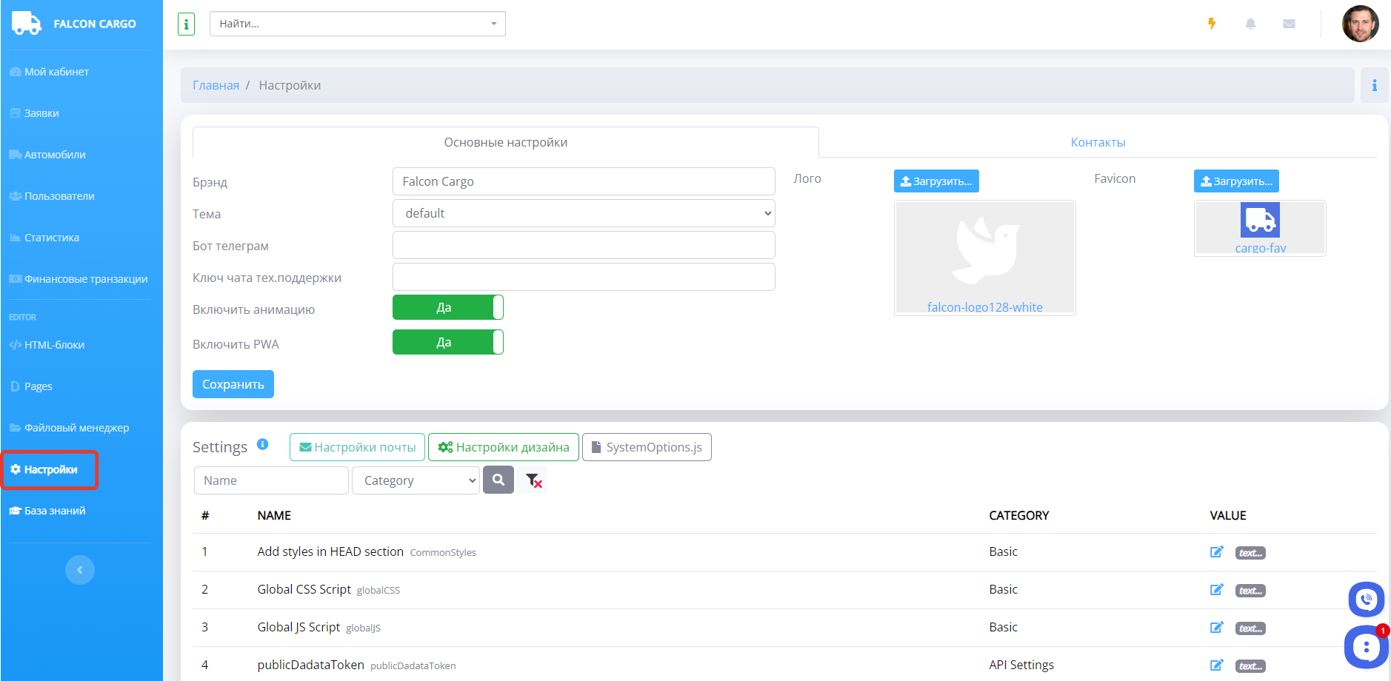Viewport: 1391px width, 681px height.
Task: Clear filters with the funnel icon
Action: 533,481
